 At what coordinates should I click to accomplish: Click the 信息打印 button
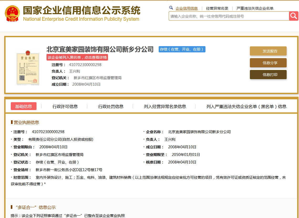pos(268,75)
